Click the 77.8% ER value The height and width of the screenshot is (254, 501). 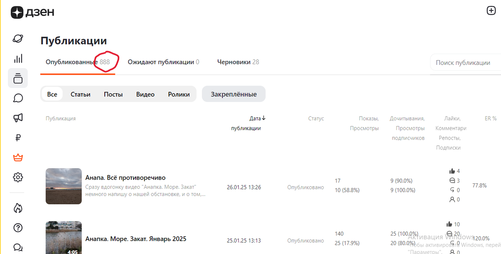click(479, 185)
